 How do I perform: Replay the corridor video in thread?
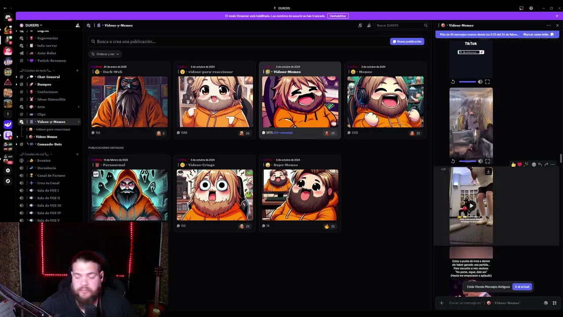pos(453,161)
